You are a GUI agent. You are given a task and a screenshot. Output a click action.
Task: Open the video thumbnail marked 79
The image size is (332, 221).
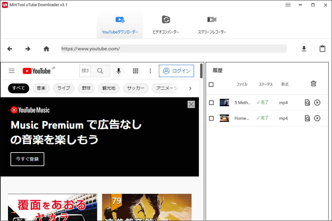[147, 207]
